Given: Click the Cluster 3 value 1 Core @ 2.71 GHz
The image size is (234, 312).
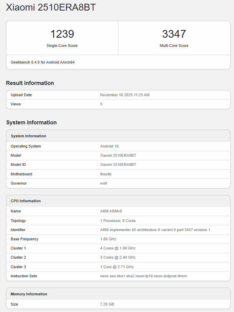Looking at the screenshot, I should coord(117,267).
